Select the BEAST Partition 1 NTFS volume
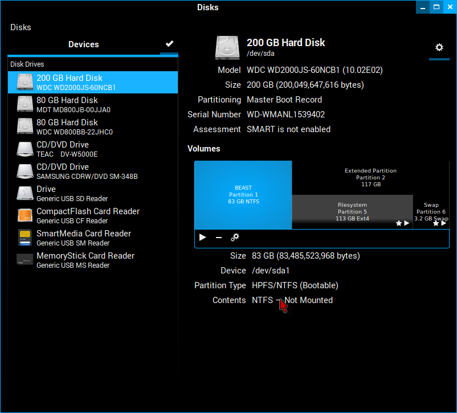The height and width of the screenshot is (413, 457). coord(243,195)
